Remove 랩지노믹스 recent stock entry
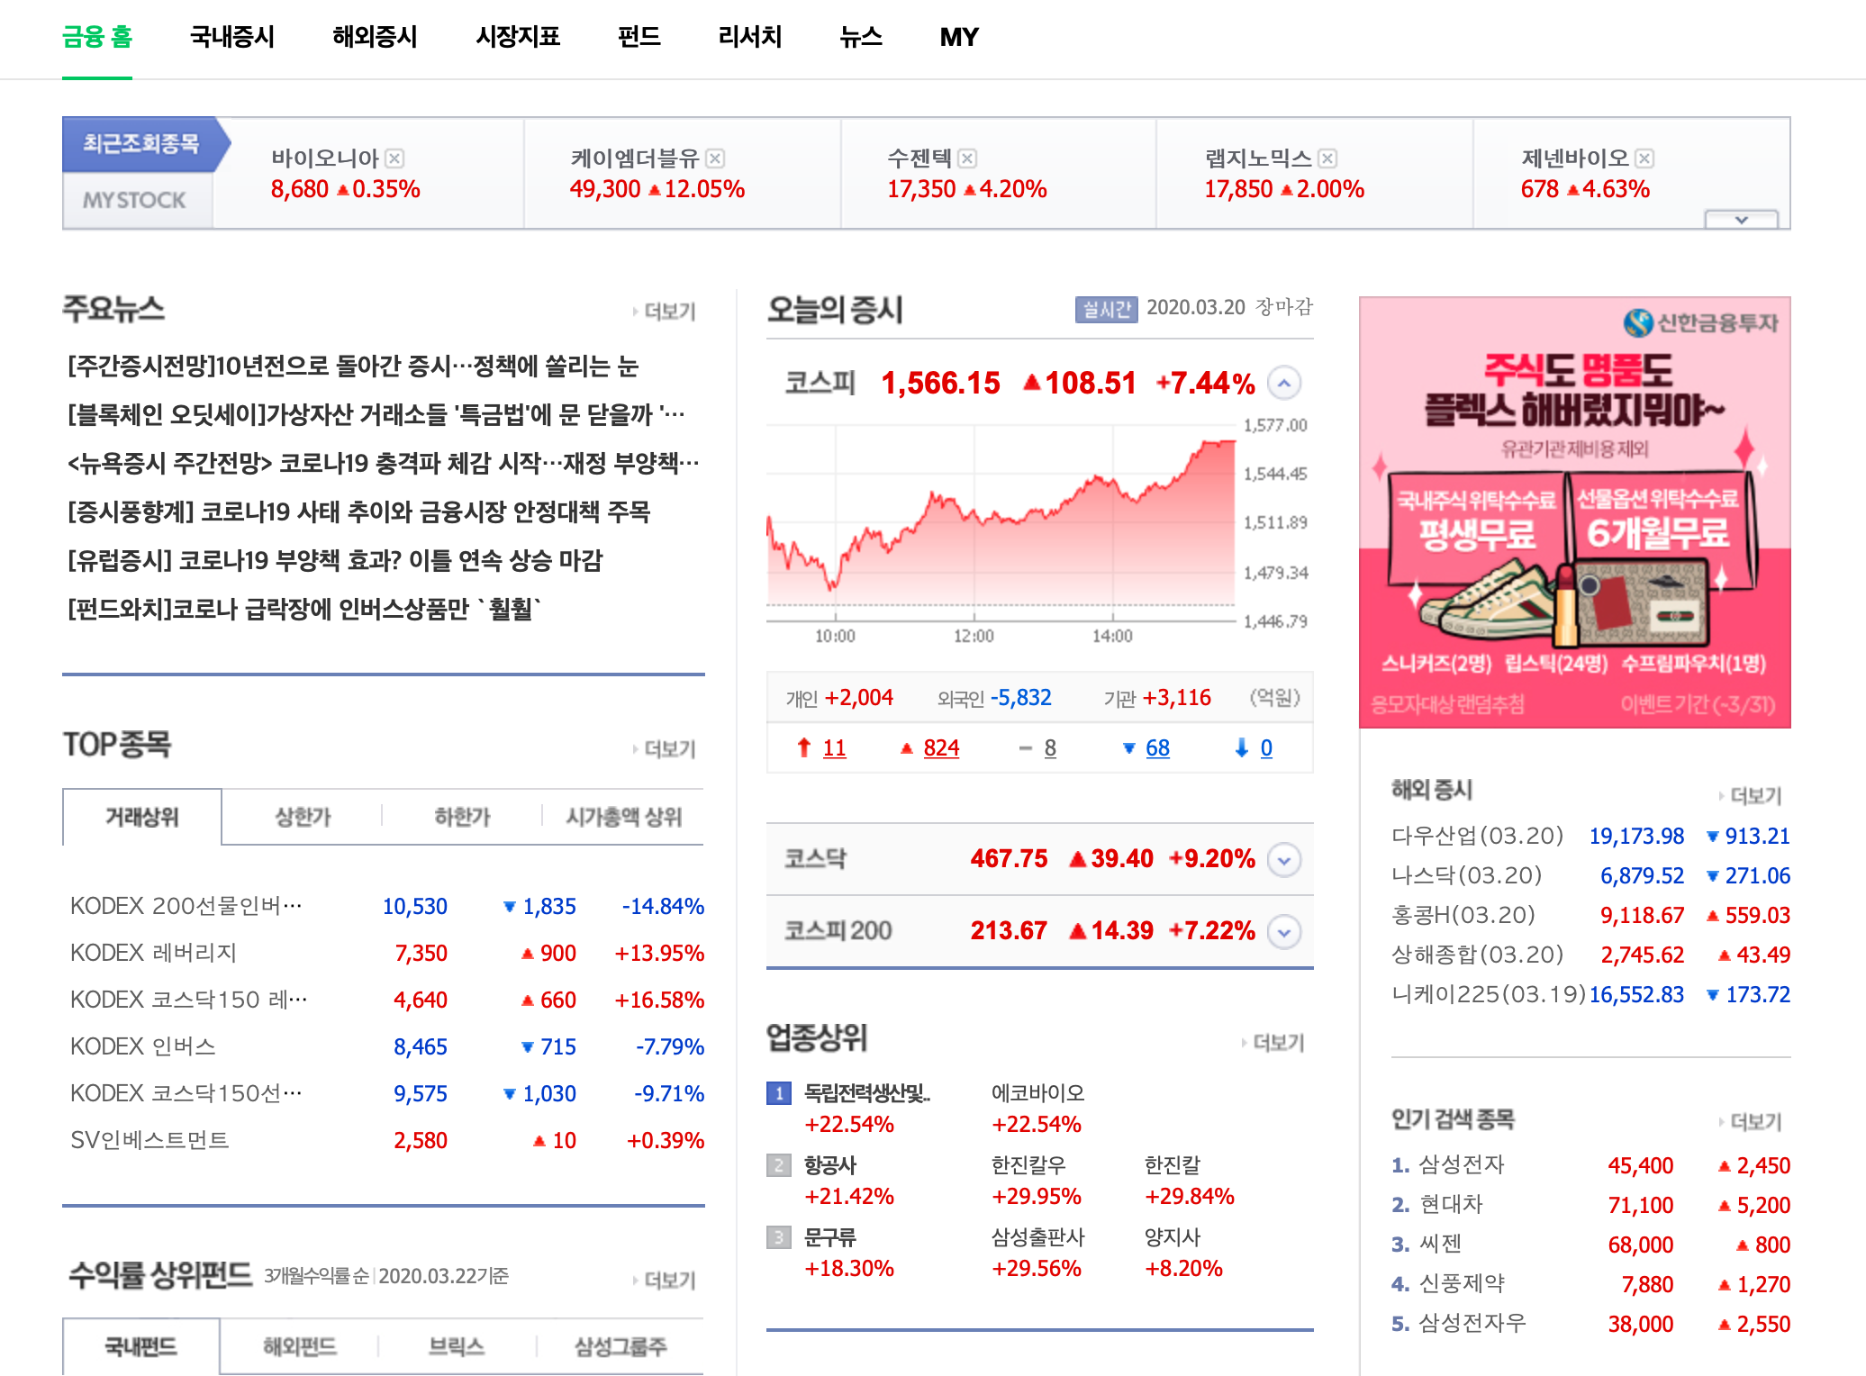 pos(1327,158)
